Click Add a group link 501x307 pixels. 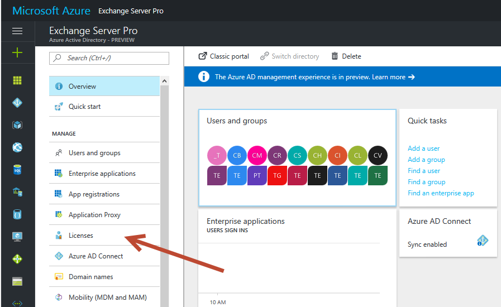tap(426, 160)
